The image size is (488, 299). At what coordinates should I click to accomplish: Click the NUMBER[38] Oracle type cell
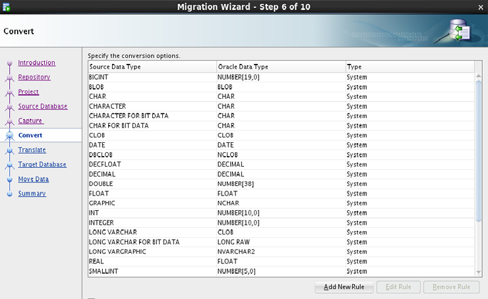(x=281, y=184)
